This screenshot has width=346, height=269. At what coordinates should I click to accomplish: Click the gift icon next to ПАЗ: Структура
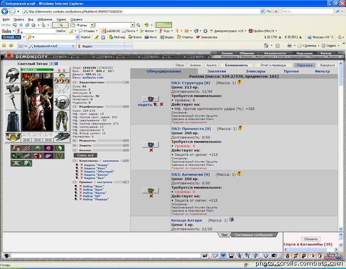[239, 82]
